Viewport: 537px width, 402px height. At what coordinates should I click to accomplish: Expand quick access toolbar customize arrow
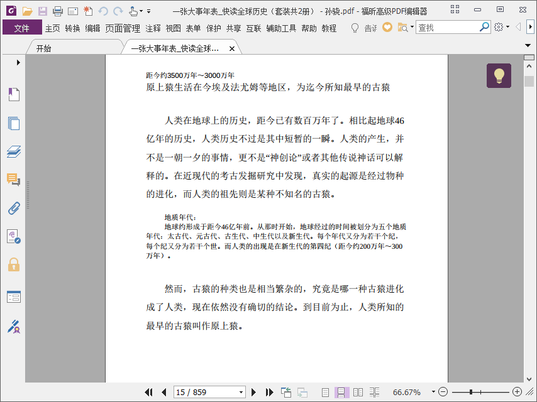click(x=148, y=11)
